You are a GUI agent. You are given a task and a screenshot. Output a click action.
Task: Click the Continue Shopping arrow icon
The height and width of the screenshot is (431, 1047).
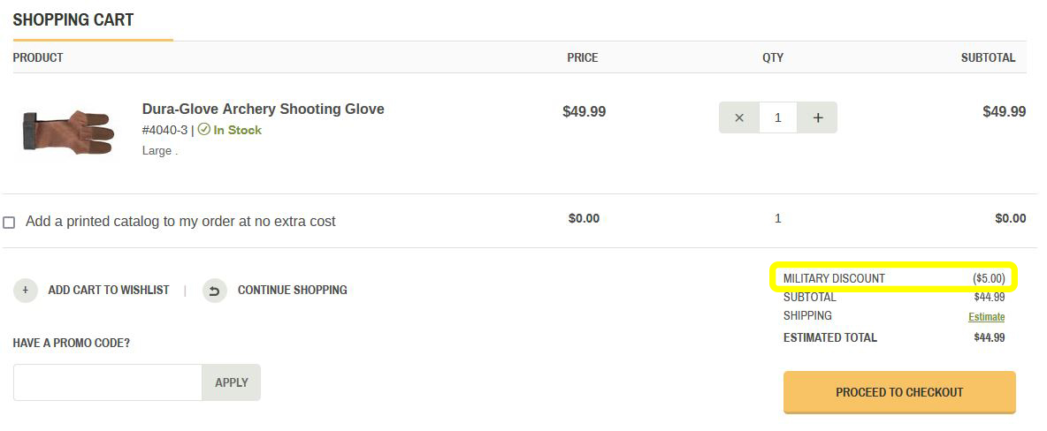click(x=215, y=290)
